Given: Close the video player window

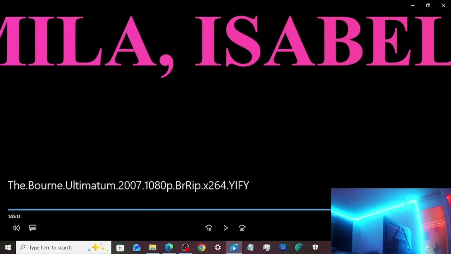Looking at the screenshot, I should point(443,5).
